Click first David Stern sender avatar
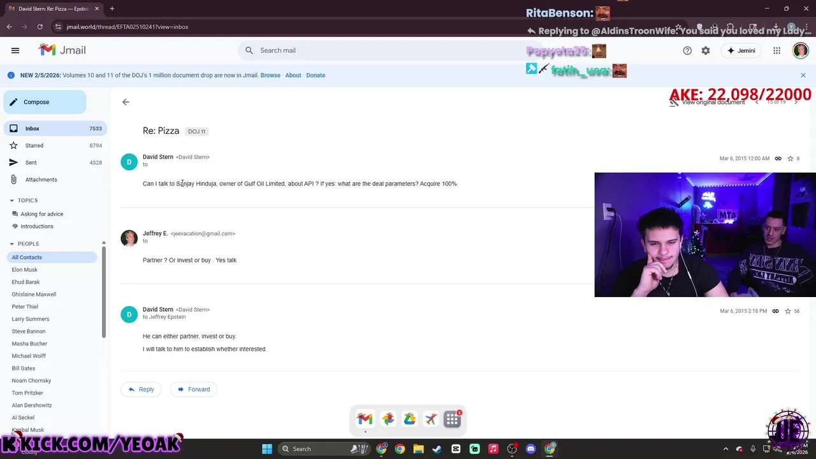816x459 pixels. point(129,162)
